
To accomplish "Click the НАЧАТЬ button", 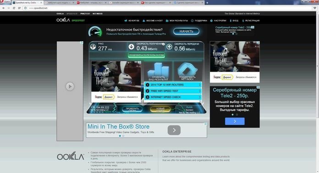I will (x=186, y=31).
